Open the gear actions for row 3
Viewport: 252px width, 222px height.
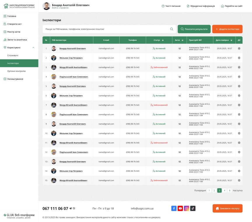pos(239,67)
